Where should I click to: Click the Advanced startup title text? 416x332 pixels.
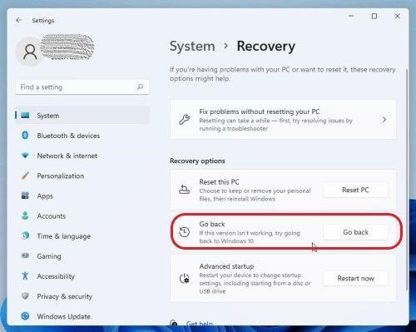click(226, 266)
